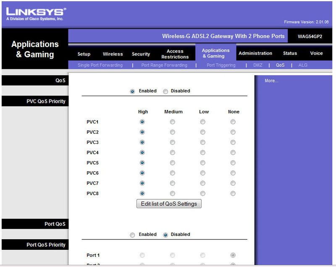Select High priority for Port 1
336x267 pixels.
tap(142, 255)
